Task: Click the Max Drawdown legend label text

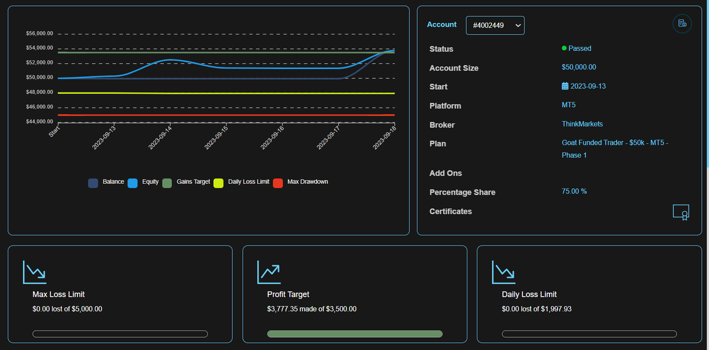Action: coord(308,182)
